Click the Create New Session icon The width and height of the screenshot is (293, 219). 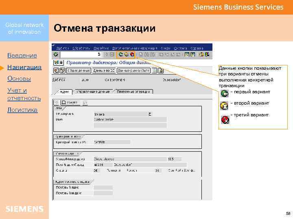pos(187,55)
